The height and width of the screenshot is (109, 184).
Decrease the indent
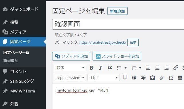[134, 77]
